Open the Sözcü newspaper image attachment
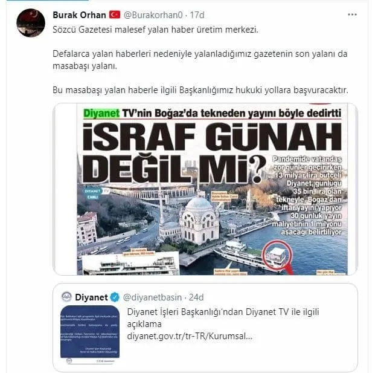This screenshot has height=373, width=378. [x=205, y=189]
